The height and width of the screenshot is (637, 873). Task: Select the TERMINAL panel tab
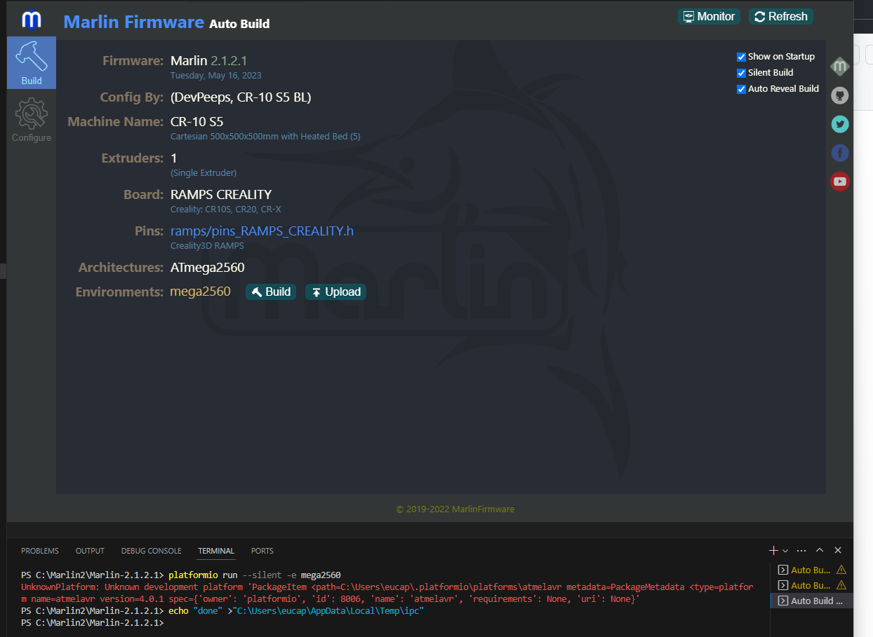tap(216, 551)
